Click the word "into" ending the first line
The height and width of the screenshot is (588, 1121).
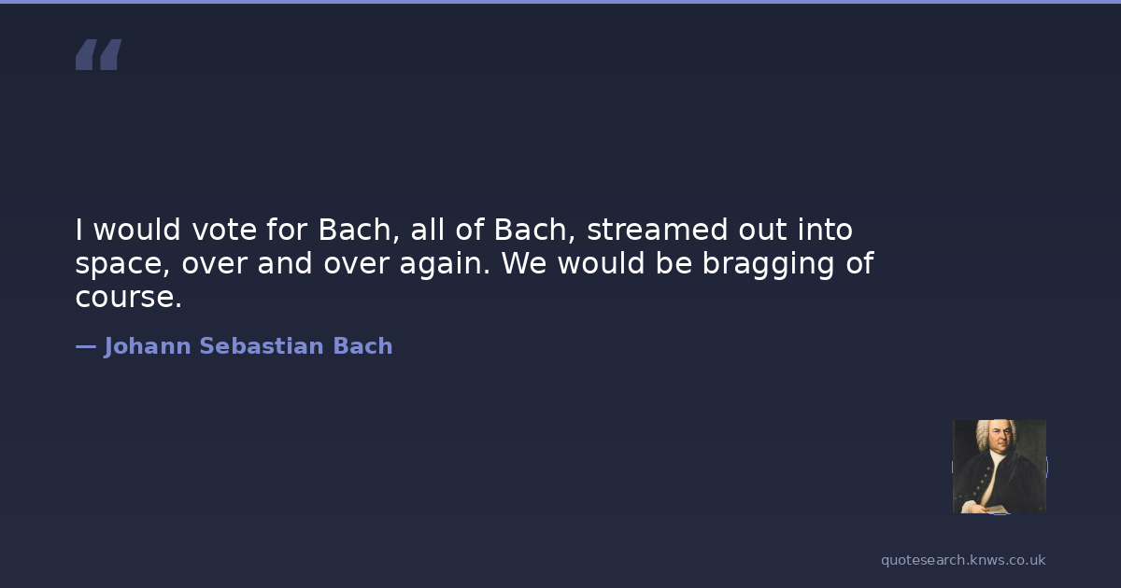pyautogui.click(x=825, y=230)
